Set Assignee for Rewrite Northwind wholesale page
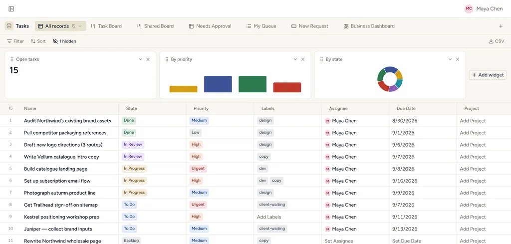Screen dimensions: 511x244 pos(339,241)
